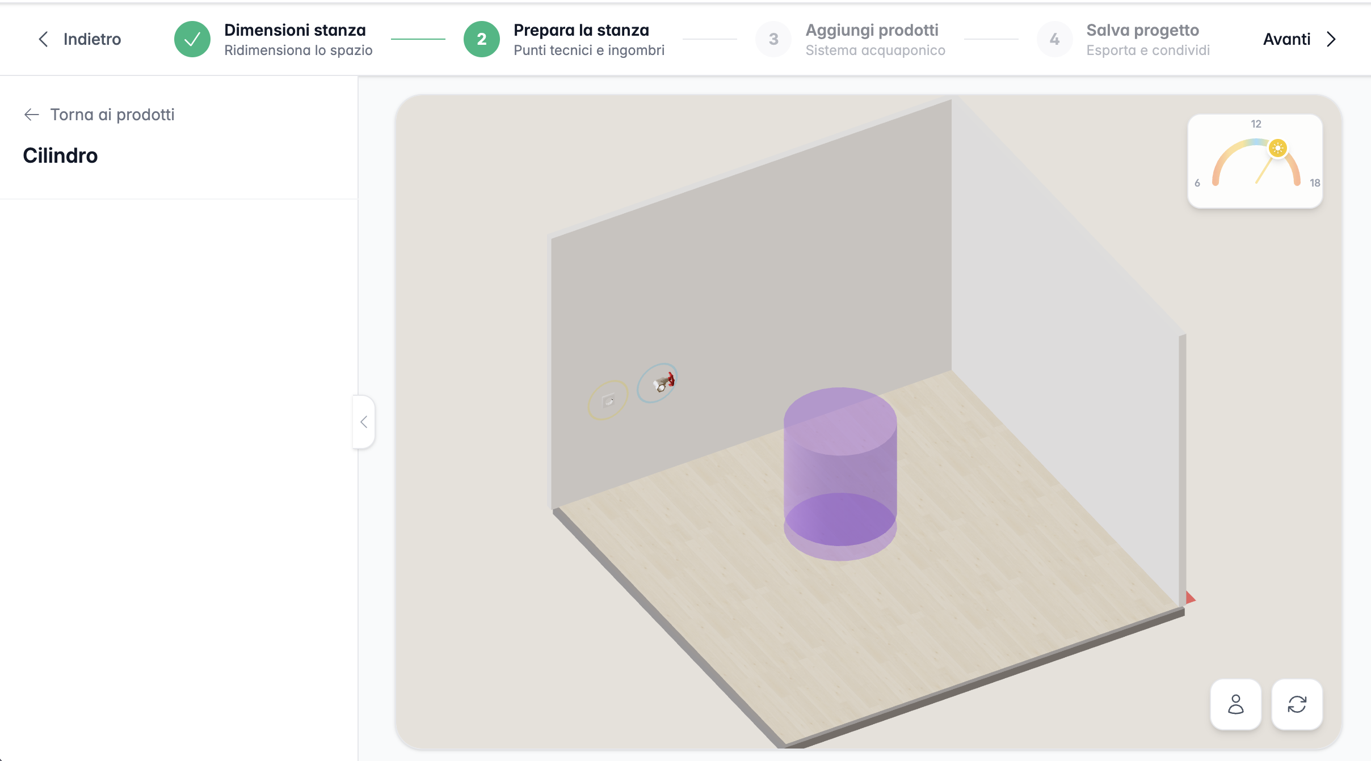Viewport: 1371px width, 761px height.
Task: Click the person view icon bottom right
Action: [1235, 705]
